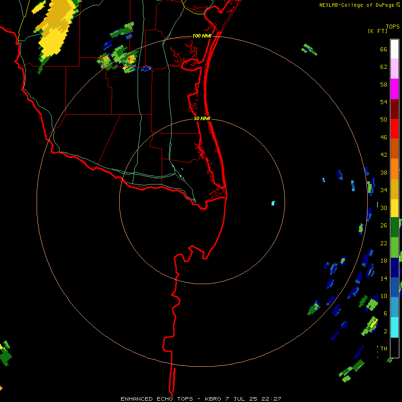Click the 14 value on the legend
This screenshot has width=402, height=402.
point(384,278)
